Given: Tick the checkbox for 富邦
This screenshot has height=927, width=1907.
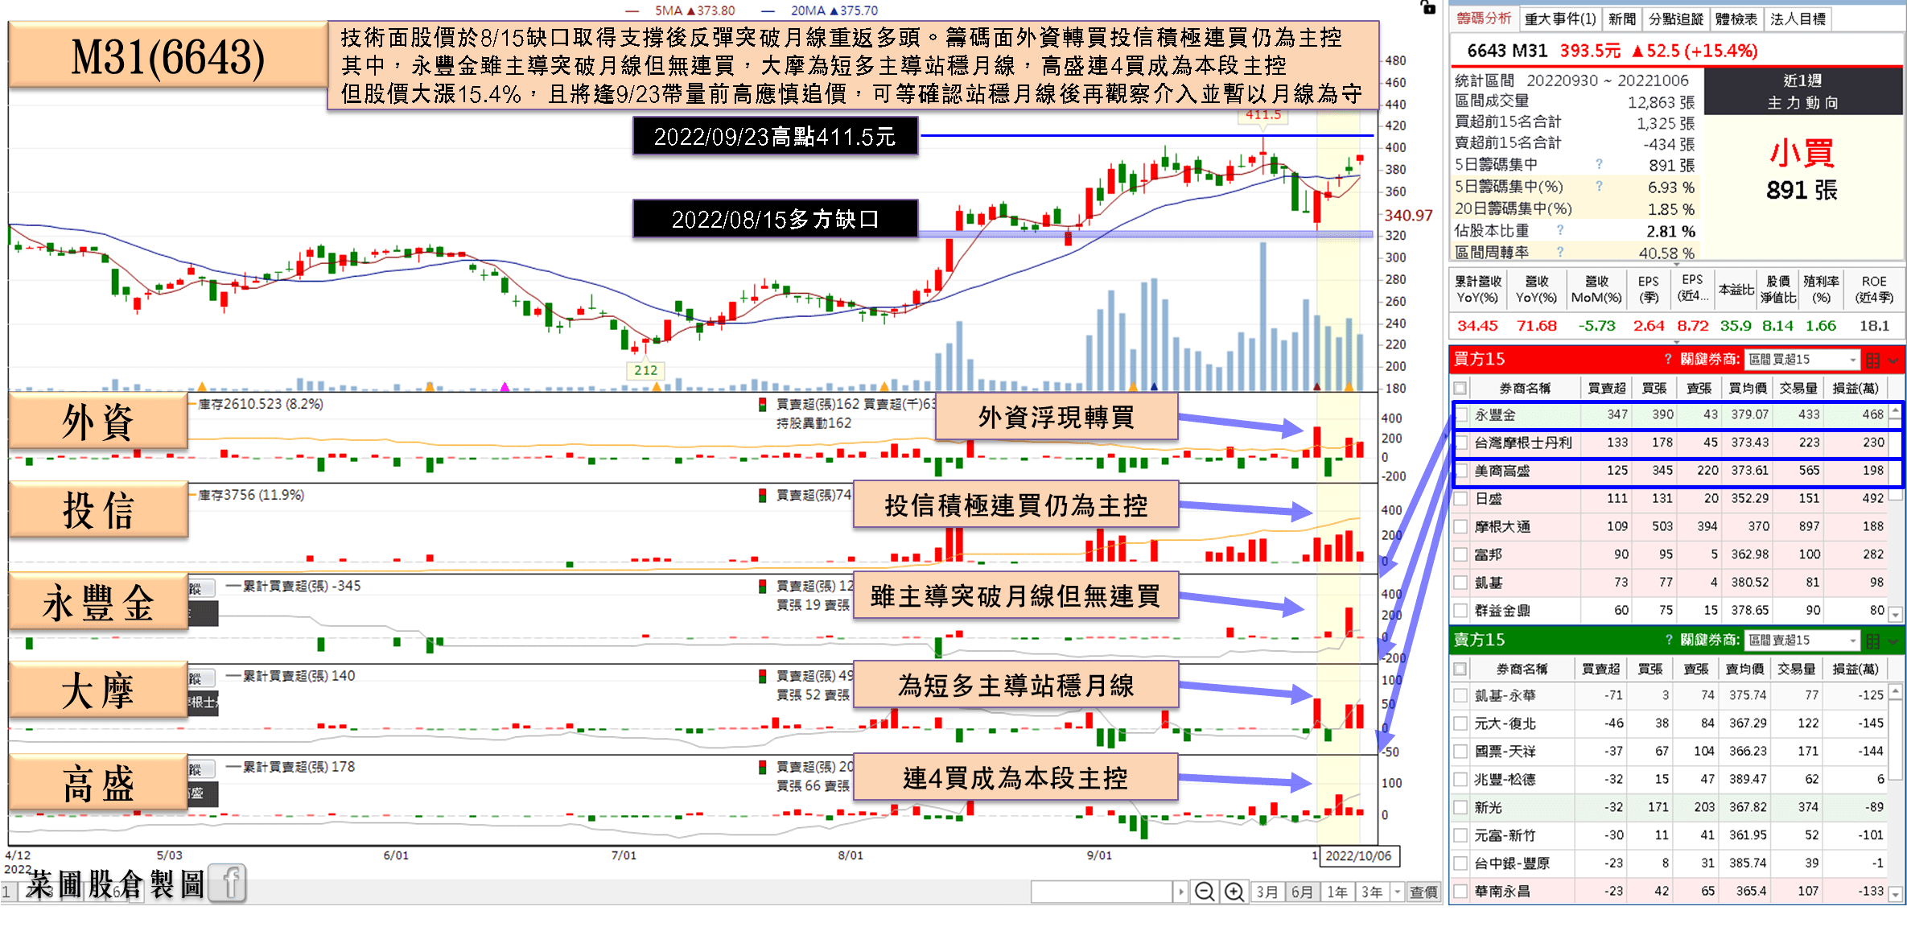Looking at the screenshot, I should pos(1461,554).
